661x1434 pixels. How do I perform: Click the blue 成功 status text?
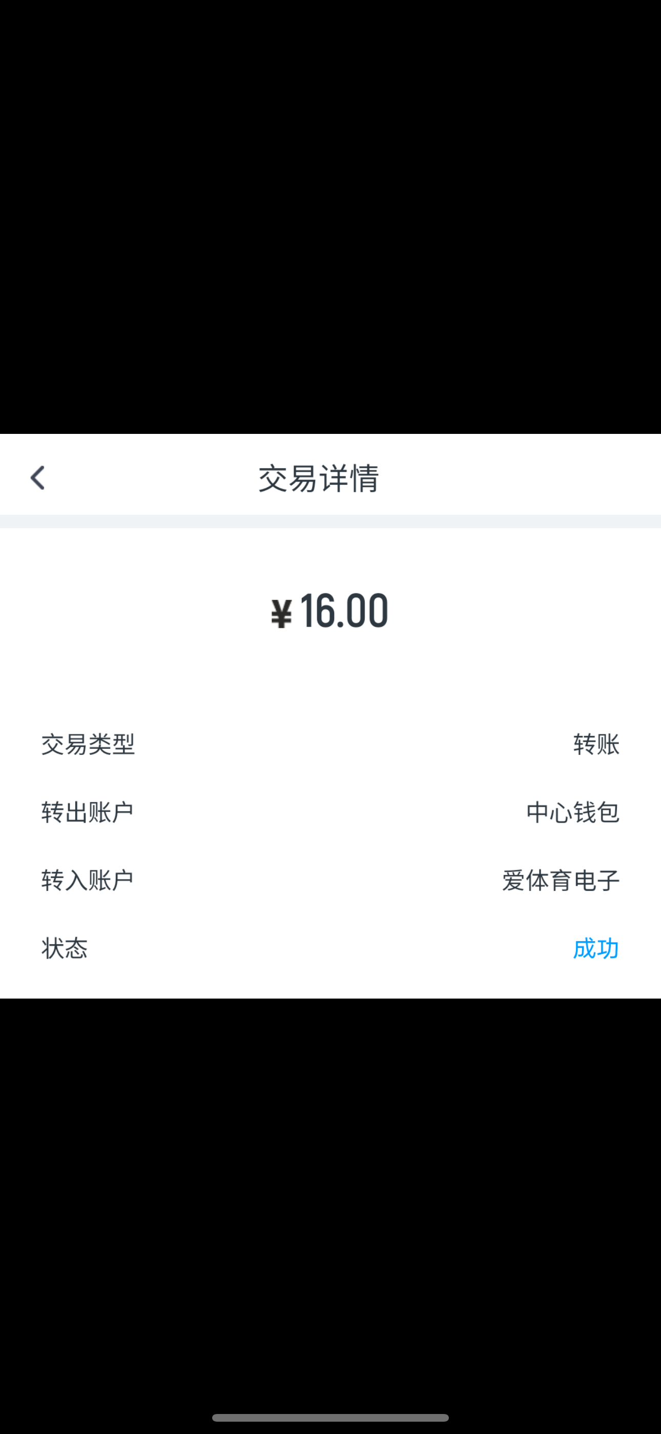(x=595, y=948)
